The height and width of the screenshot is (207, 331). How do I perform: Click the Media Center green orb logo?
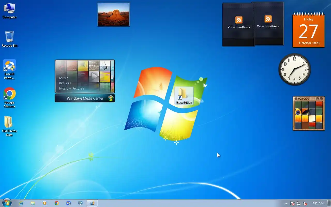[111, 98]
